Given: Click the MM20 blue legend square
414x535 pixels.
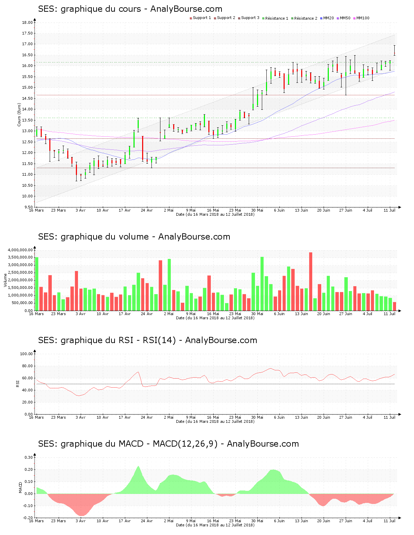Looking at the screenshot, I should point(321,18).
